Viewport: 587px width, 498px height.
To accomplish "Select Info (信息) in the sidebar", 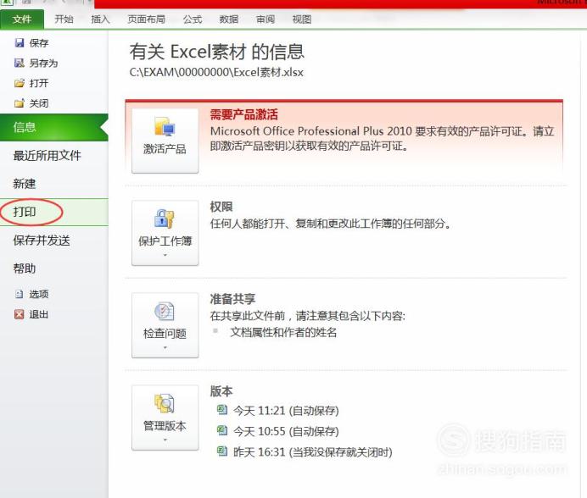I will click(54, 128).
